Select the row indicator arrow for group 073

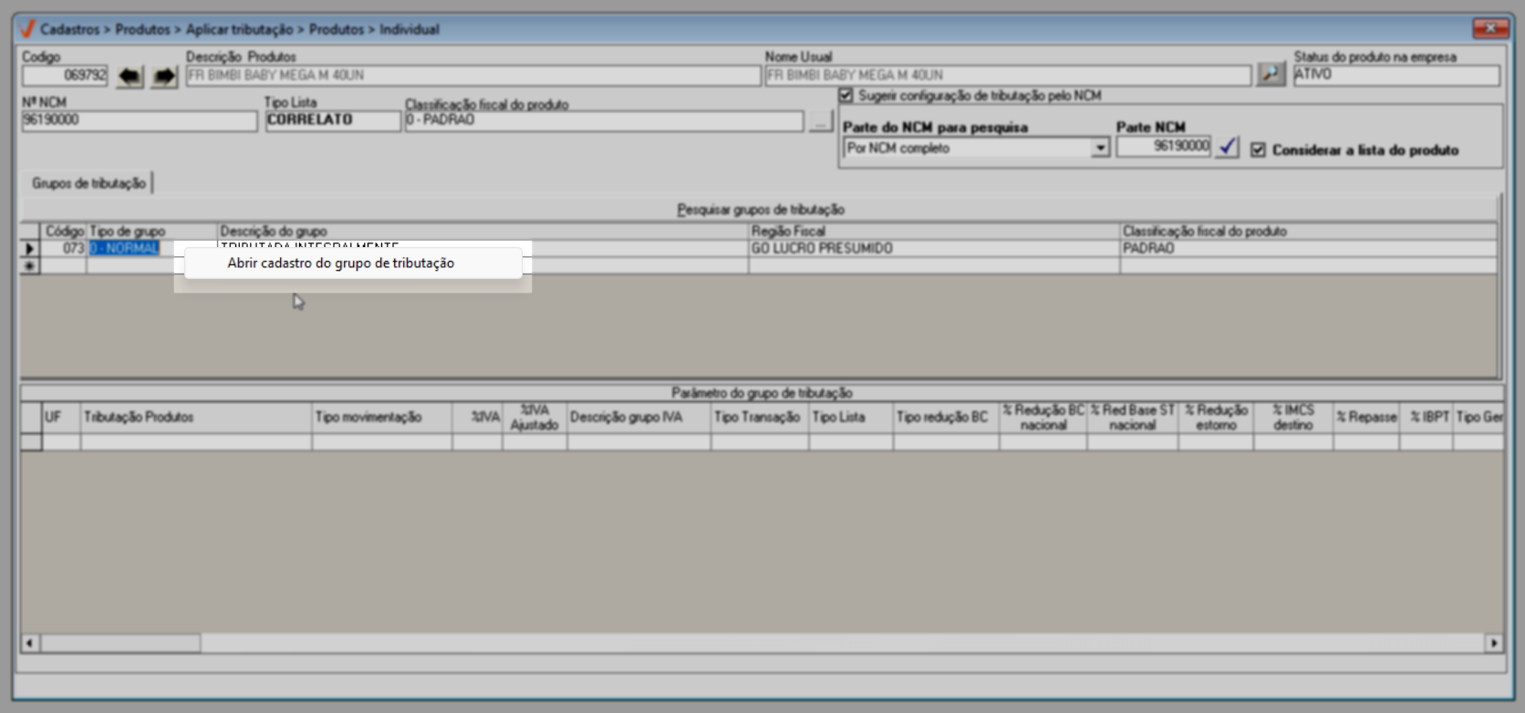tap(30, 249)
